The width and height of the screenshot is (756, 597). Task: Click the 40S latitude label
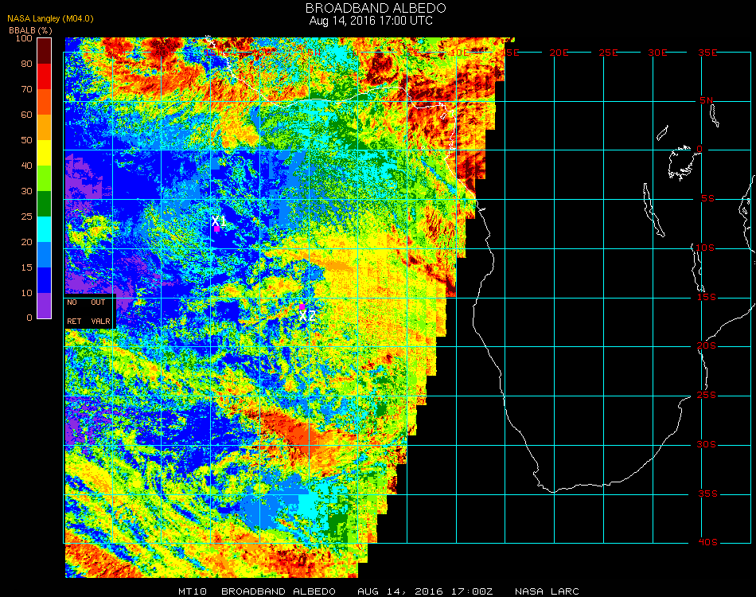pyautogui.click(x=707, y=543)
